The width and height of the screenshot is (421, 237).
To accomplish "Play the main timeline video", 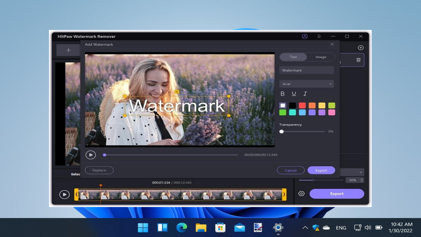I will [x=64, y=195].
